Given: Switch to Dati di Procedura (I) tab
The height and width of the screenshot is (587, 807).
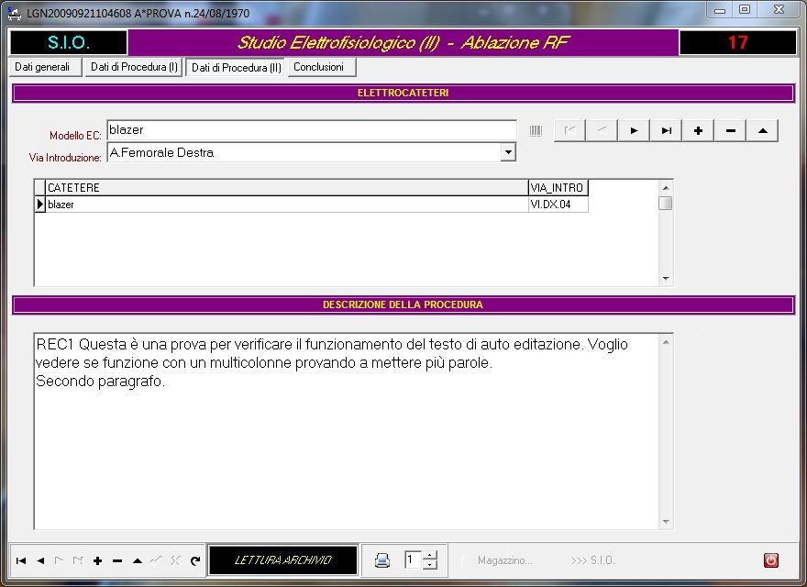Looking at the screenshot, I should click(x=134, y=67).
